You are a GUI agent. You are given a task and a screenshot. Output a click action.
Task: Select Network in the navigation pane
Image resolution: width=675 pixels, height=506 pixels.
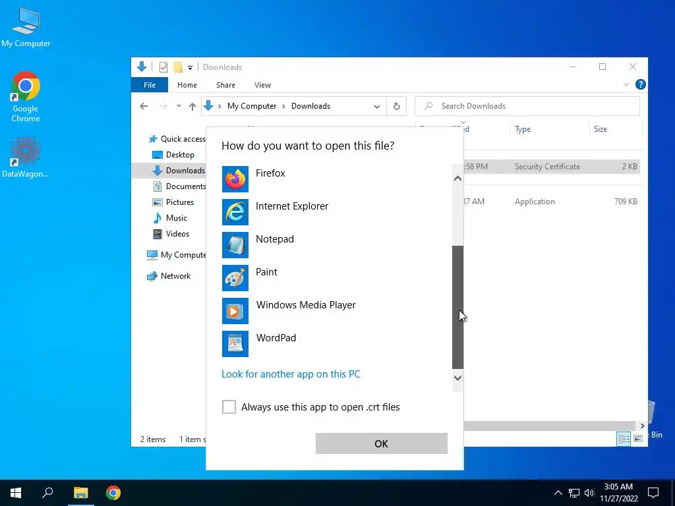(169, 276)
